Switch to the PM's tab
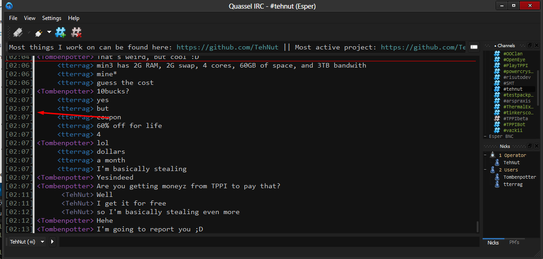 (x=514, y=242)
